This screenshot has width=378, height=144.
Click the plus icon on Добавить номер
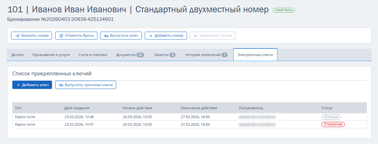(151, 36)
